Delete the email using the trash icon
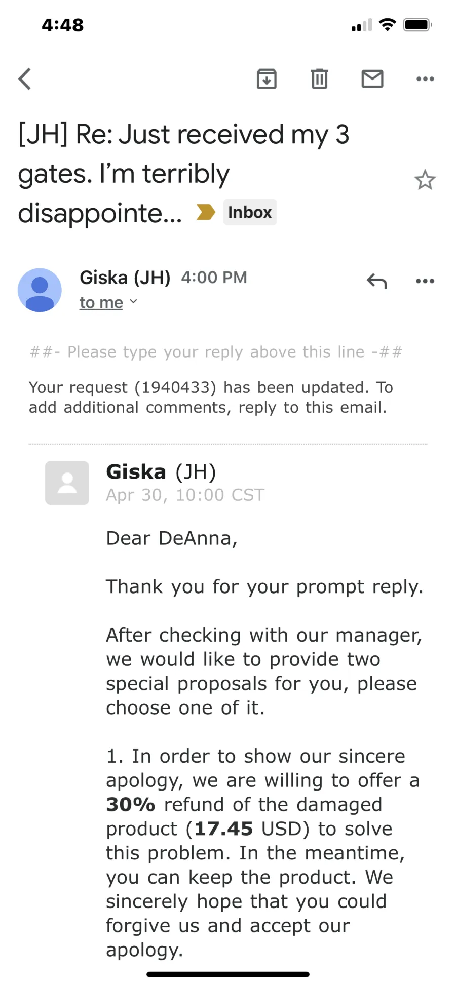Viewport: 456px width, 986px height. (x=319, y=79)
